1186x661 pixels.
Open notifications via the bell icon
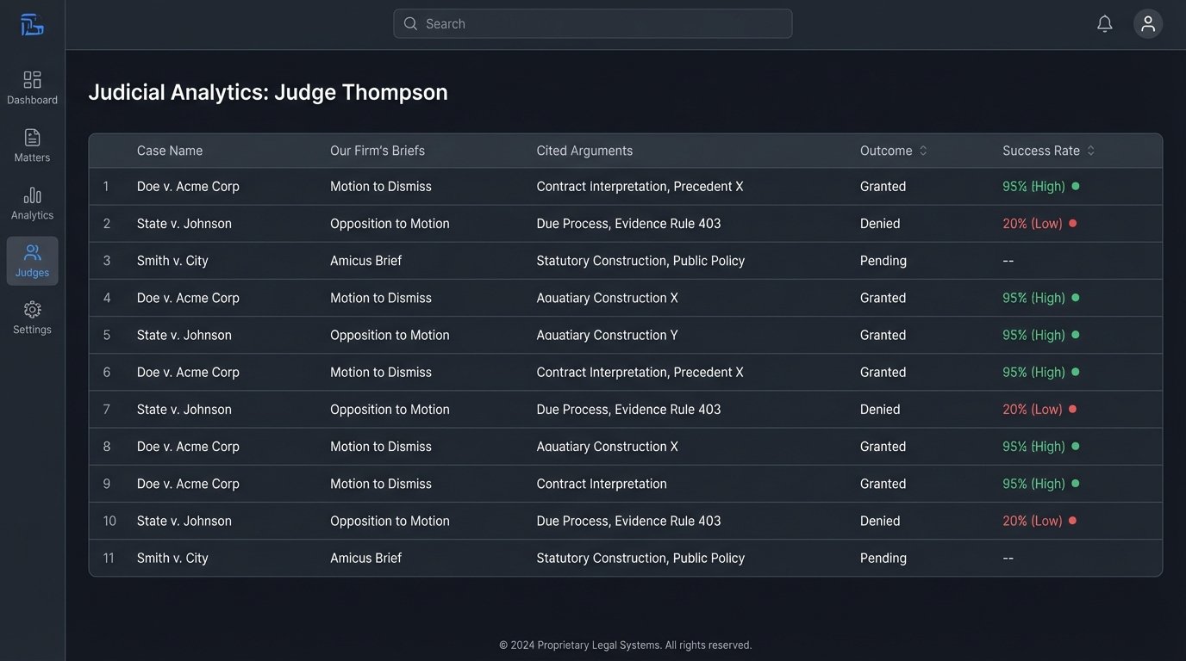pos(1104,23)
